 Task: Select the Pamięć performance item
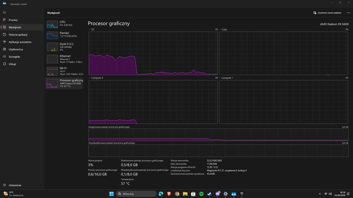point(64,35)
